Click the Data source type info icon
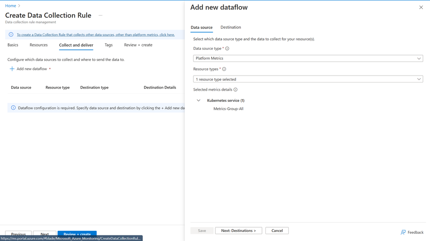The image size is (430, 241). point(227,49)
